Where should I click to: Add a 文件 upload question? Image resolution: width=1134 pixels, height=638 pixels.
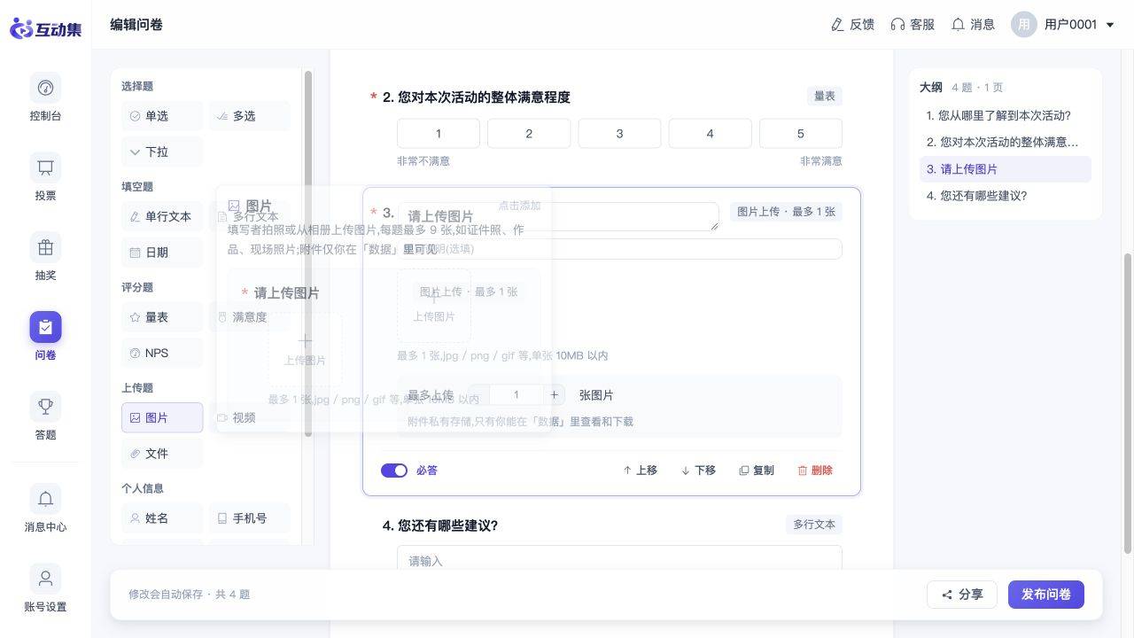coord(162,454)
